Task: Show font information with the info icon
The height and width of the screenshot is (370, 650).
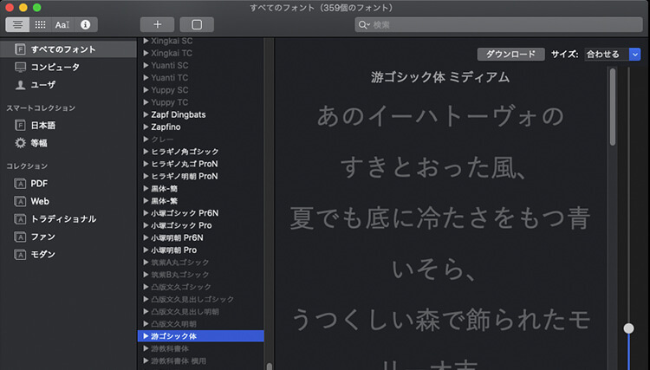Action: tap(85, 24)
